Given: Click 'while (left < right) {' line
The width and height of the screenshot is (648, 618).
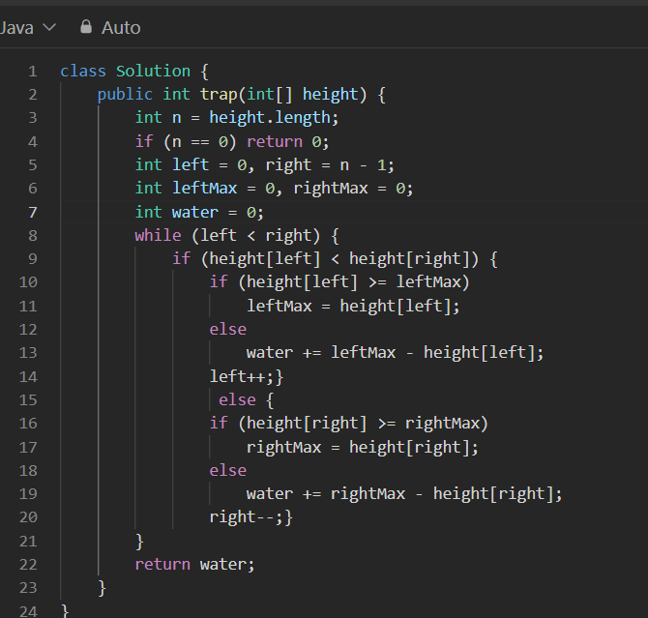Looking at the screenshot, I should click(x=237, y=236).
